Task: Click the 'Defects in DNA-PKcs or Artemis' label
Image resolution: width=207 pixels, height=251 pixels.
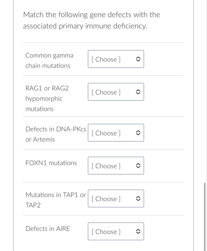Action: point(56,134)
